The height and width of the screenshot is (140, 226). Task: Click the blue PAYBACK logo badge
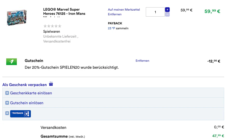click(x=20, y=114)
